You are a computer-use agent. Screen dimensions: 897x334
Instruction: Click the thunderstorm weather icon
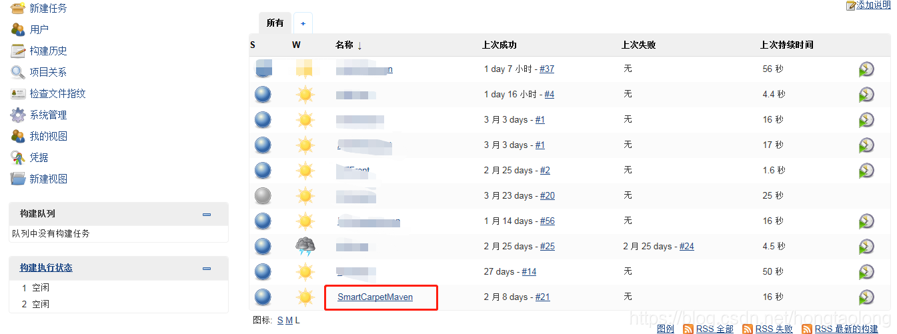point(305,247)
